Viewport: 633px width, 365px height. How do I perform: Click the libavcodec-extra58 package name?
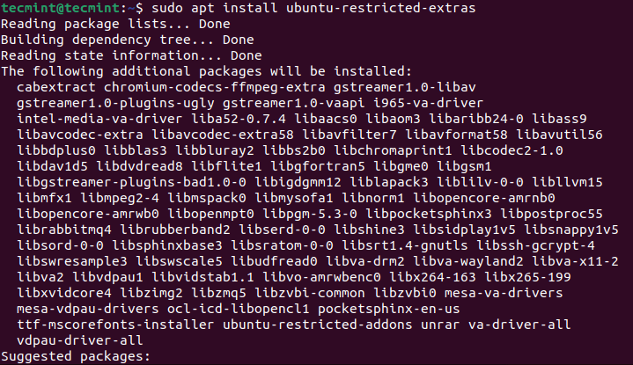(x=223, y=135)
